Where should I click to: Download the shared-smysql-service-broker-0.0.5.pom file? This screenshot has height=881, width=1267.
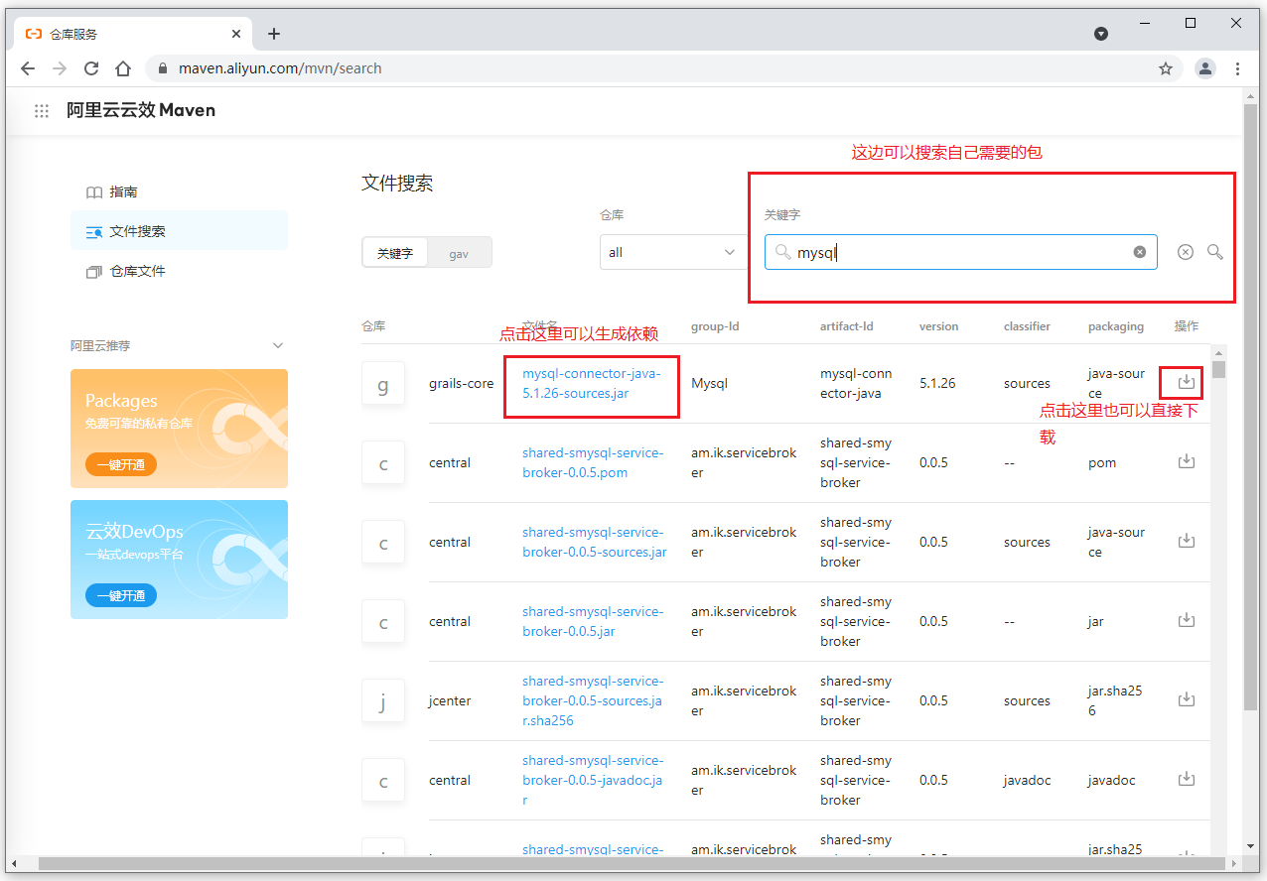pos(1186,461)
